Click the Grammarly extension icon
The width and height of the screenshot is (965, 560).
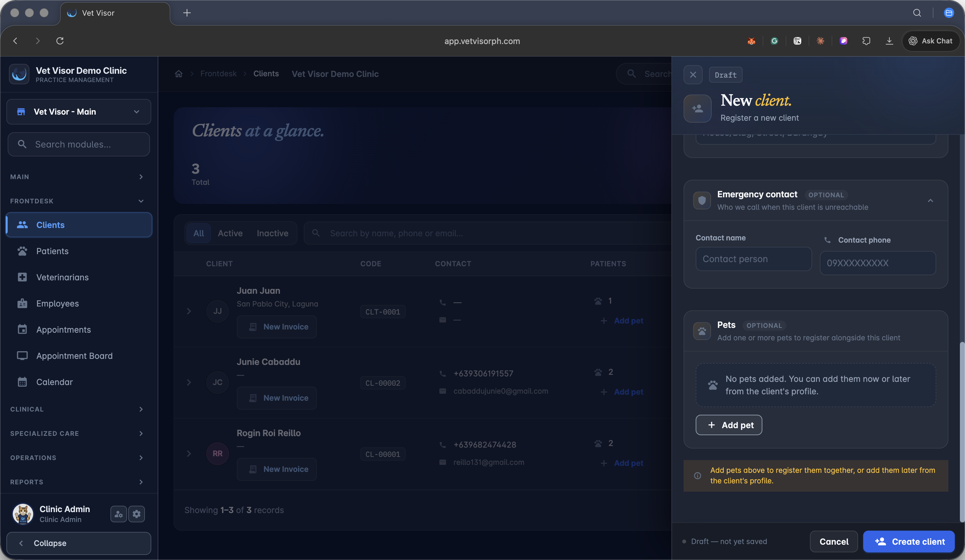[x=774, y=41]
